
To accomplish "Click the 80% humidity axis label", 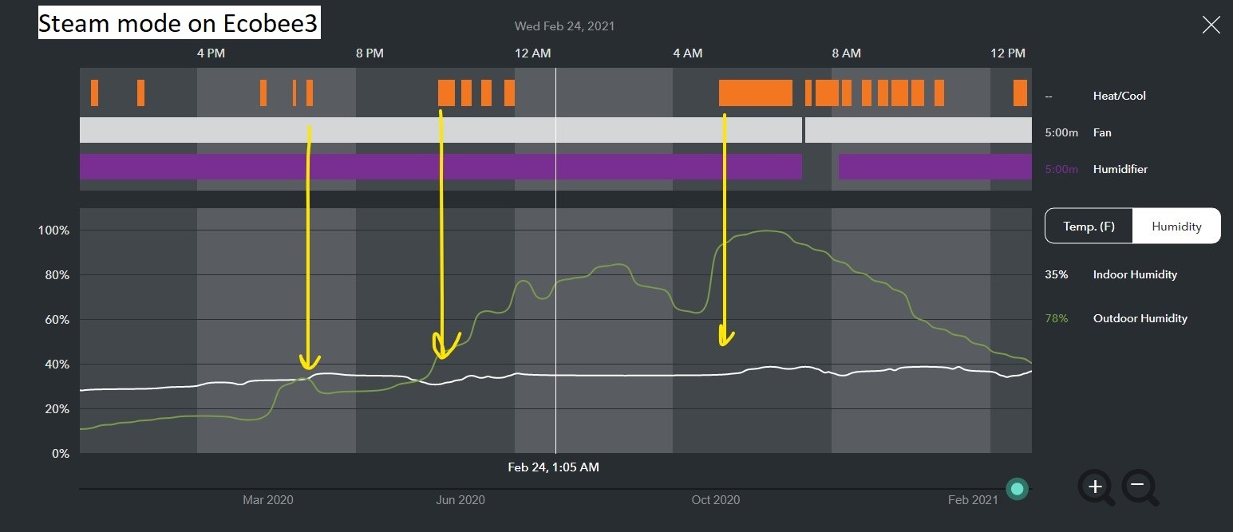I will tap(57, 275).
